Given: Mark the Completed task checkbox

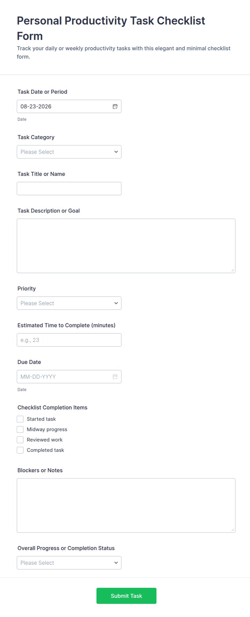Looking at the screenshot, I should pyautogui.click(x=20, y=450).
